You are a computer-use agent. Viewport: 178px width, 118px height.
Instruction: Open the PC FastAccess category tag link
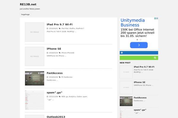[67, 77]
